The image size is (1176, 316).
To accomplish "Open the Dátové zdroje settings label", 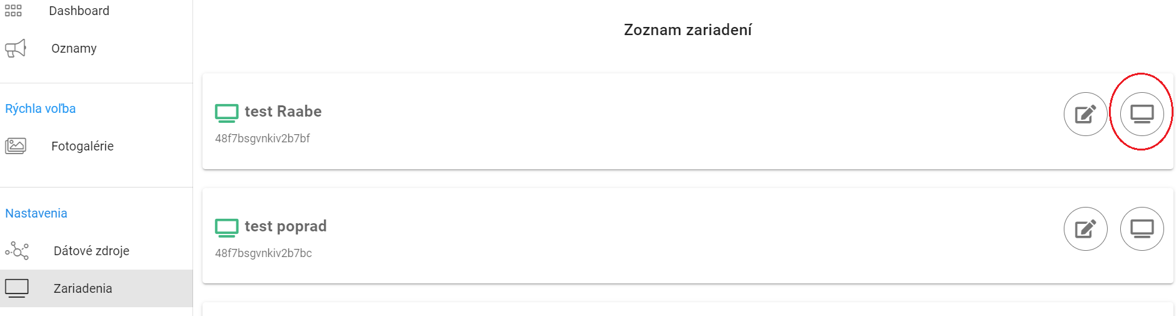I will tap(92, 251).
